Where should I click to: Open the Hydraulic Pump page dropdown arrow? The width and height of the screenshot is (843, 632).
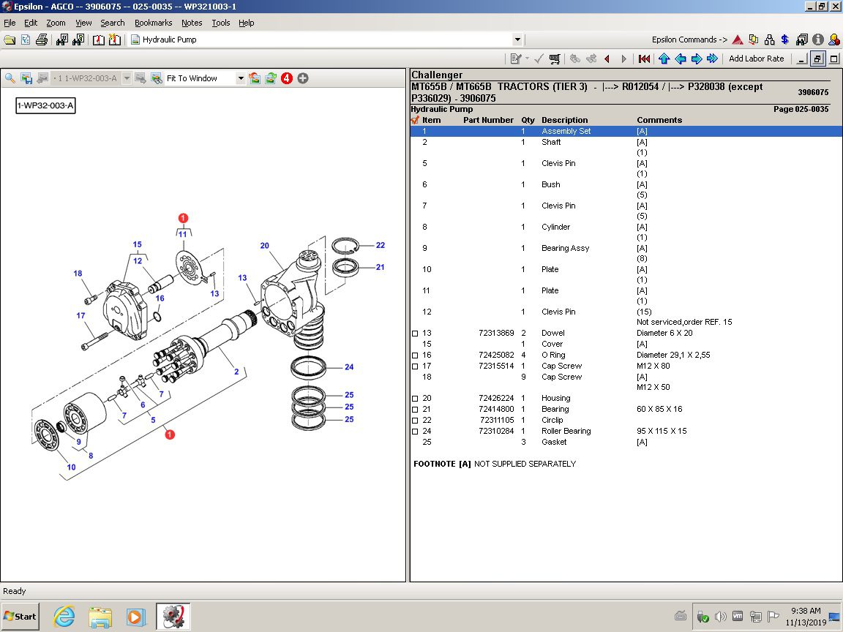517,39
